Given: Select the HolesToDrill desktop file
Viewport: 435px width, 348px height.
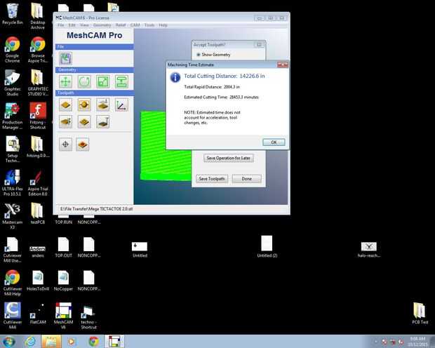Looking at the screenshot, I should 38,280.
